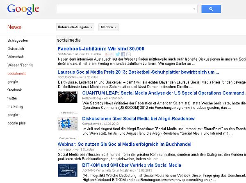Share Facebook-Jubiläum article on Twitter

point(117,54)
